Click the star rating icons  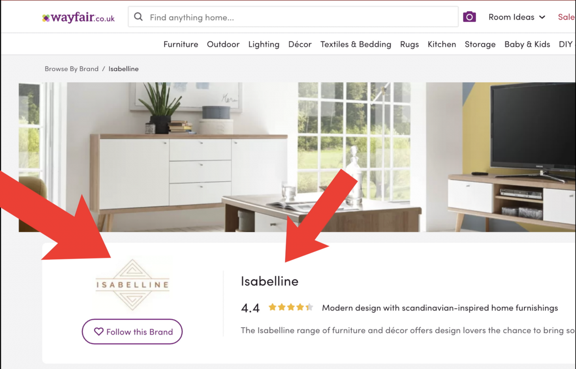coord(290,307)
